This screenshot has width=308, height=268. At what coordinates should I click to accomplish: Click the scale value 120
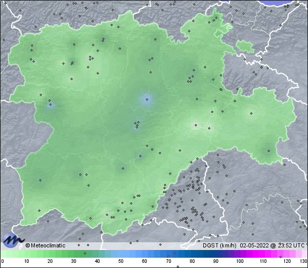[287, 261]
